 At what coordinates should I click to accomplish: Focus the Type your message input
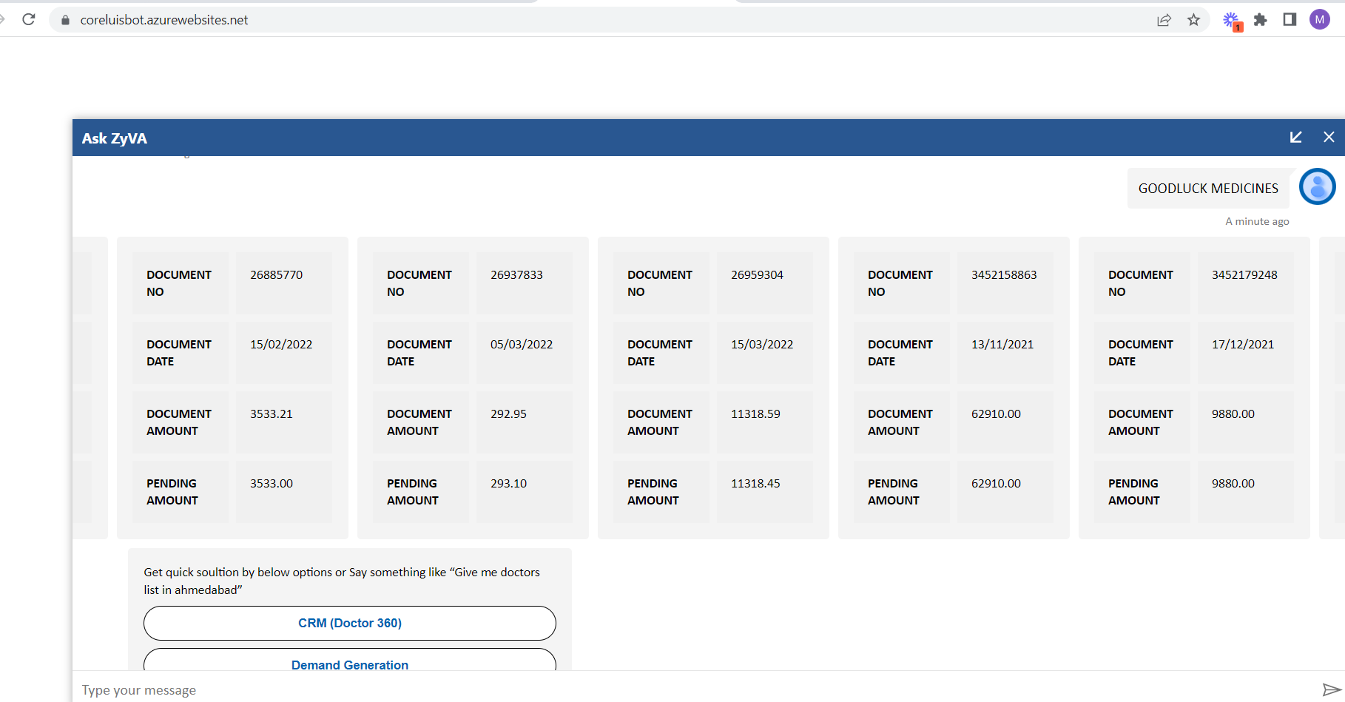coord(666,689)
